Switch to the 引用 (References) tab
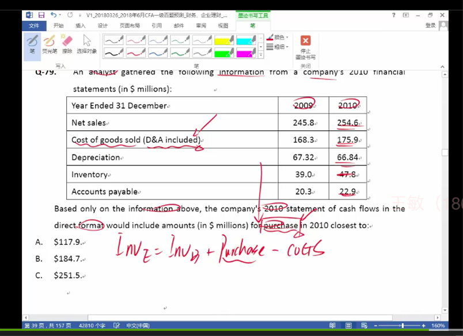The image size is (463, 336). tap(157, 26)
